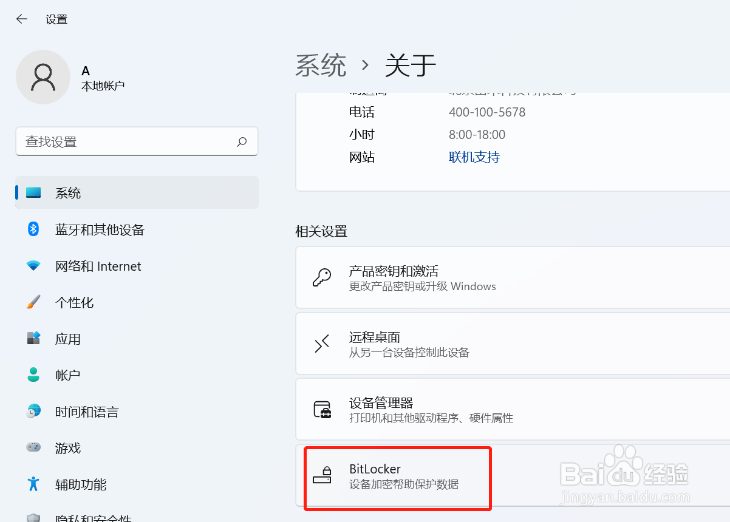
Task: Click the gaming controller icon
Action: (33, 447)
